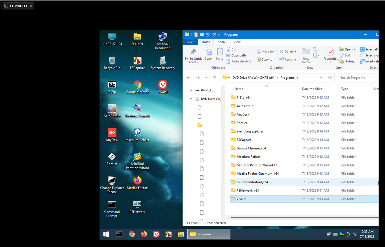The height and width of the screenshot is (247, 385).
Task: Switch to the Share ribbon tab
Action: pyautogui.click(x=222, y=42)
